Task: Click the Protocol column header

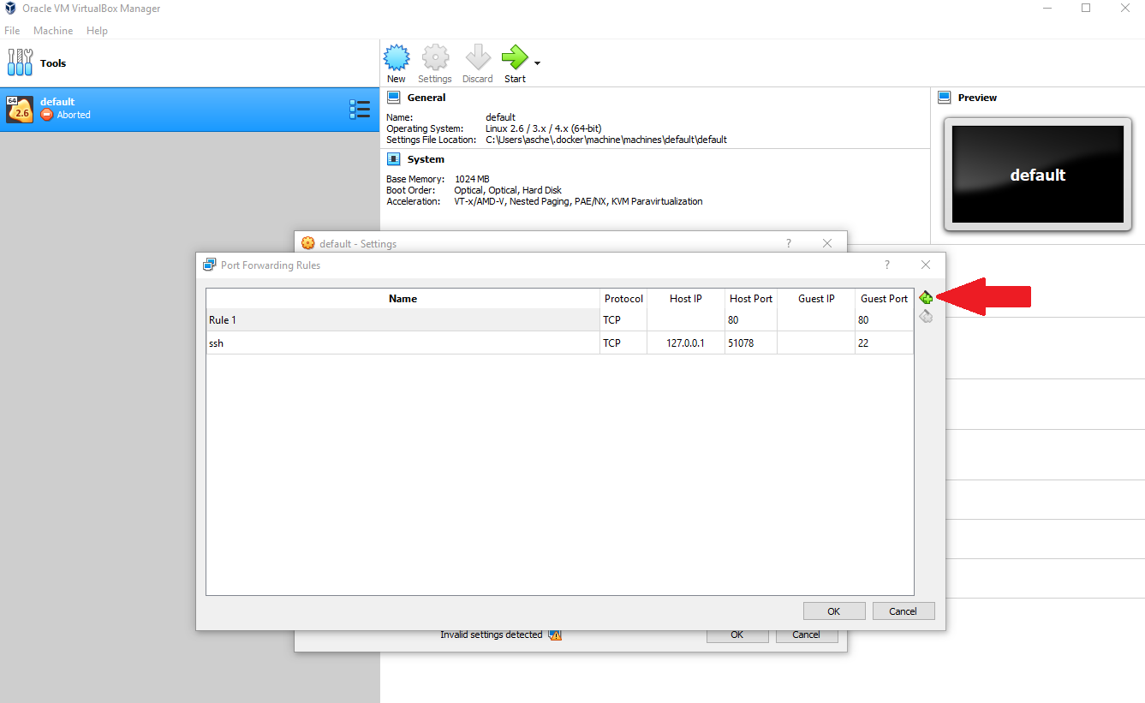Action: (623, 299)
